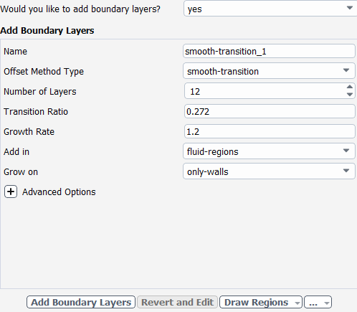The height and width of the screenshot is (312, 357).
Task: Click the Revert and Edit button
Action: 177,302
